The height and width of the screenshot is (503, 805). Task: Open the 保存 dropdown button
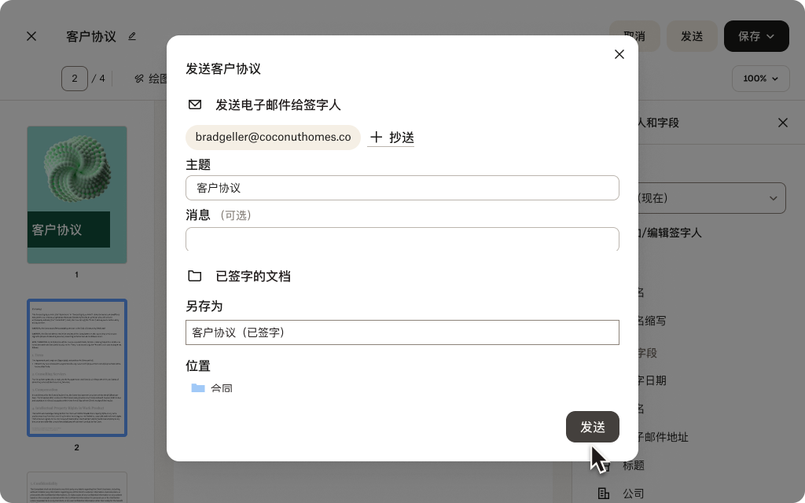(x=756, y=36)
